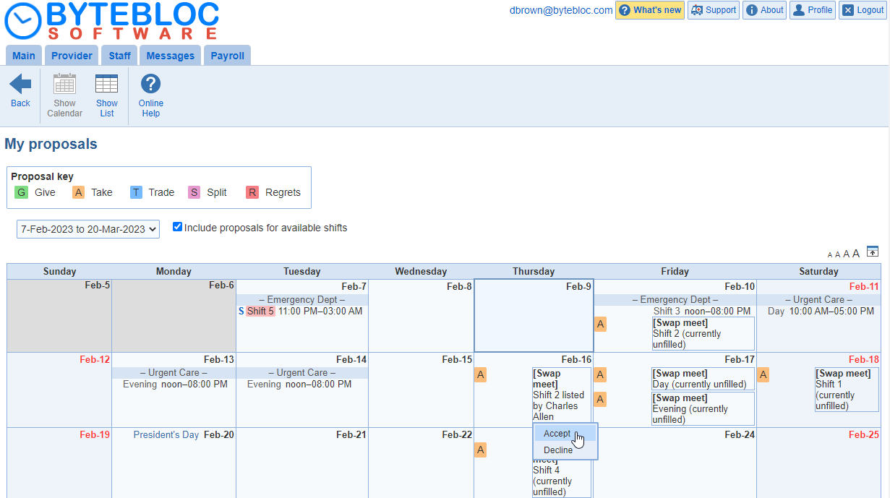Viewport: 890px width, 498px height.
Task: Click the Take badge on Feb-16
Action: [x=480, y=374]
